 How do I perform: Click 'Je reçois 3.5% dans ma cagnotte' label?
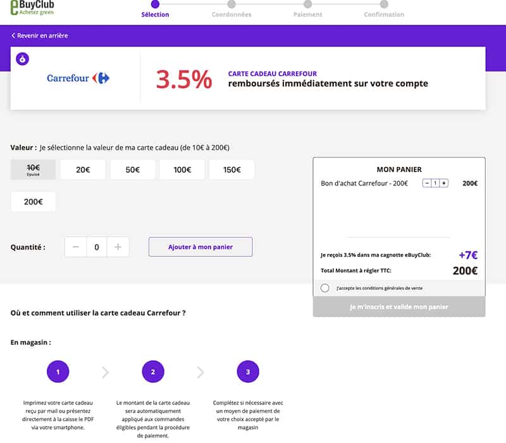tap(376, 255)
